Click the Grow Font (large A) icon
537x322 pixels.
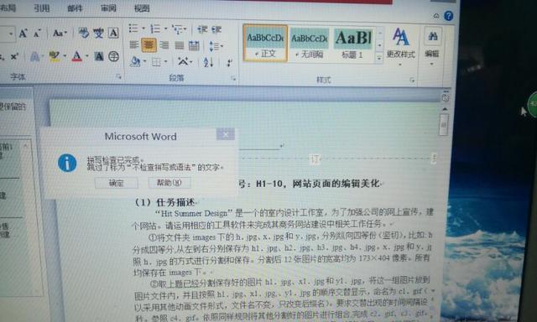23,34
